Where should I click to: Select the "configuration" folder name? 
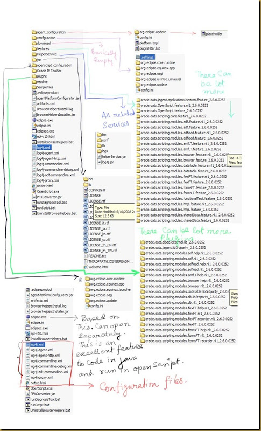46,38
